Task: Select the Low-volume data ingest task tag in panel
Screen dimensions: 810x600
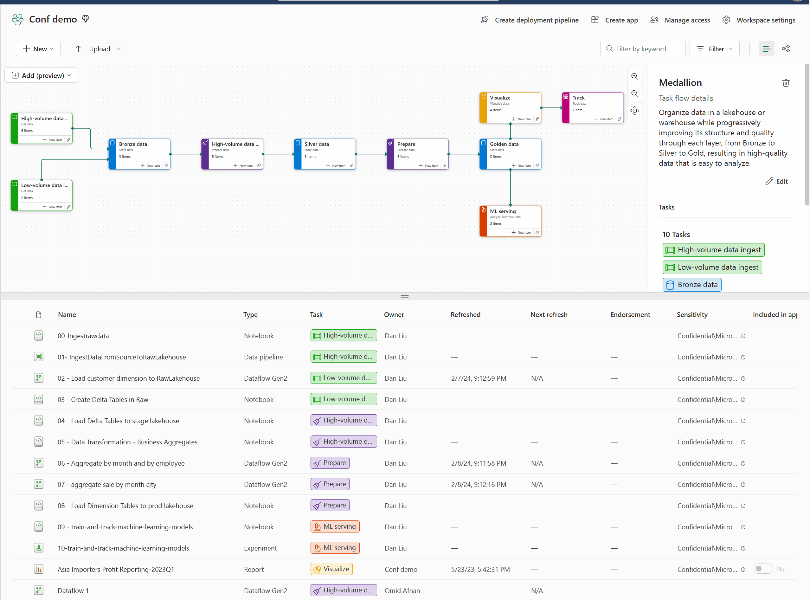Action: tap(712, 267)
